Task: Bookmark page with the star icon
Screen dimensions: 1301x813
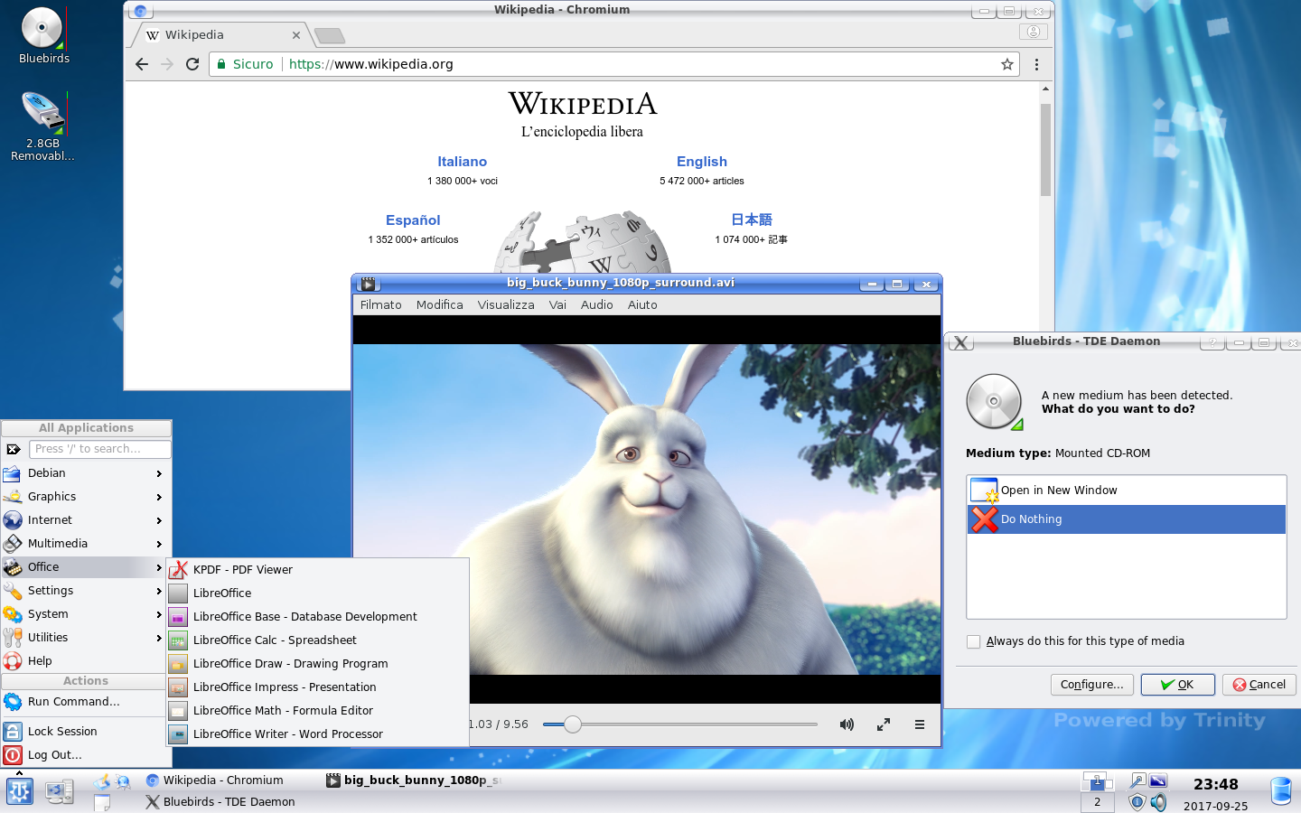Action: point(1006,64)
